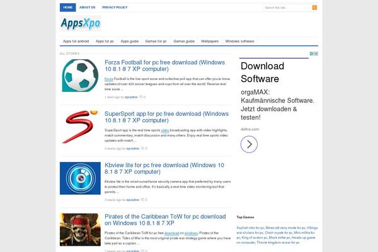Open the Forza Football soccer ball thumbnail

[80, 76]
